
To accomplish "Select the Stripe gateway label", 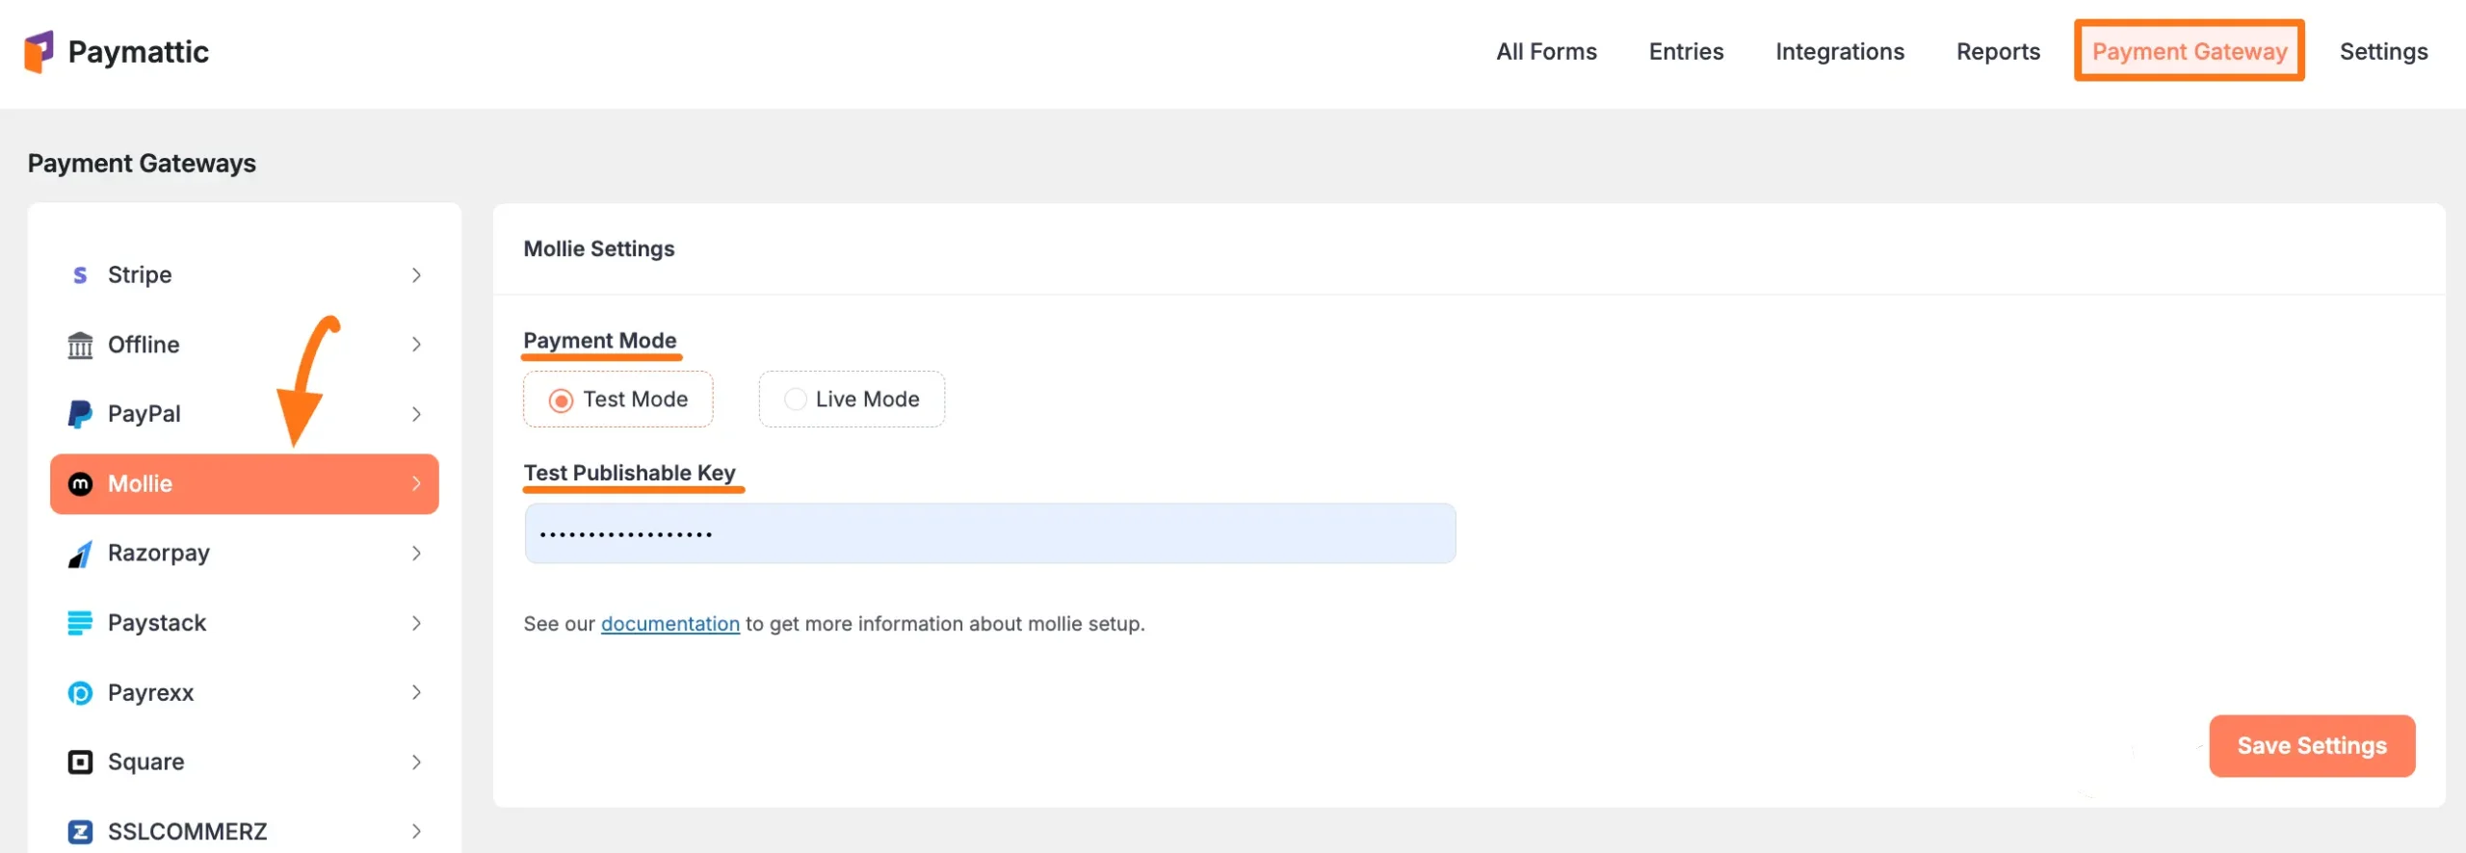I will pos(140,275).
